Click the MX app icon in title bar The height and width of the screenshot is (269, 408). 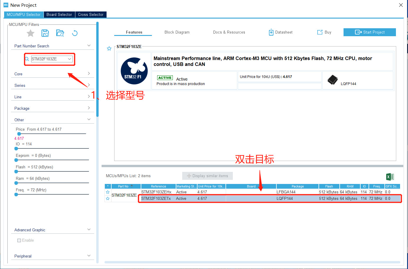click(x=6, y=5)
